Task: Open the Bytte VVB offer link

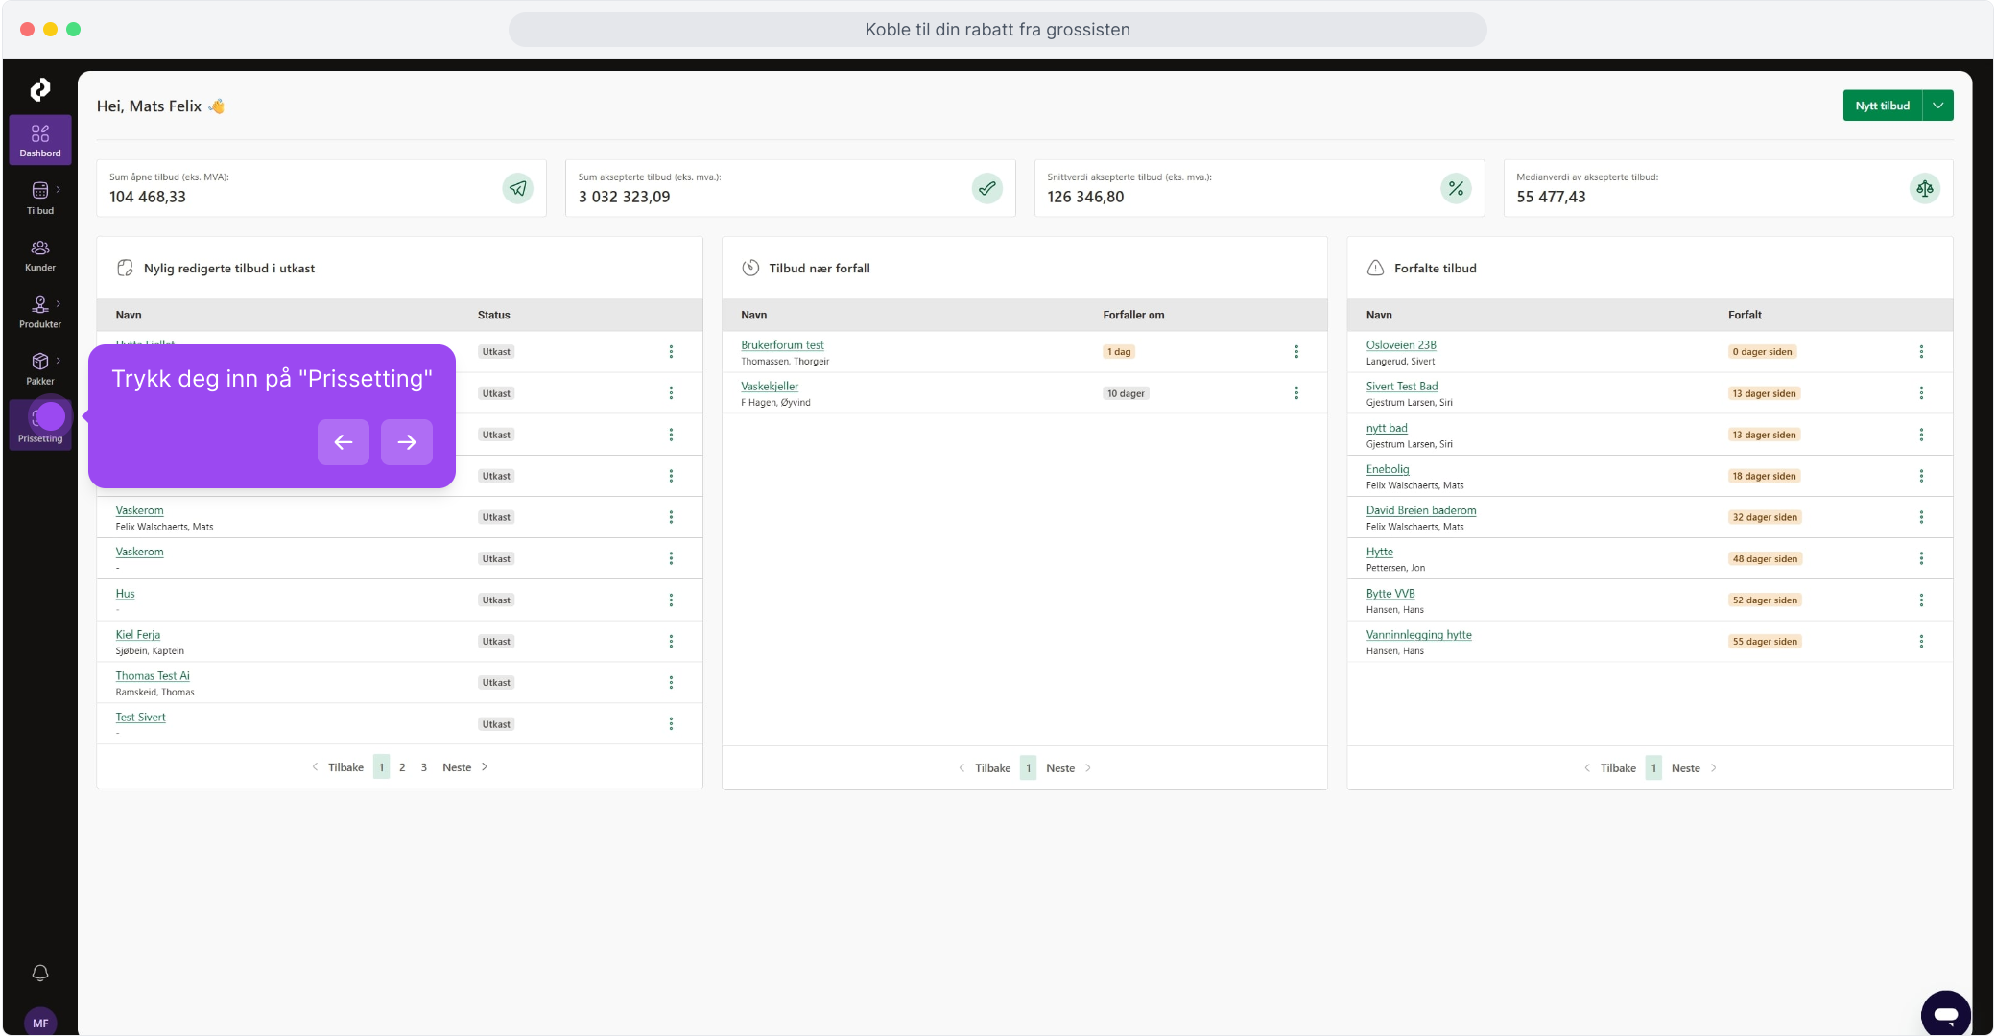Action: pos(1390,594)
